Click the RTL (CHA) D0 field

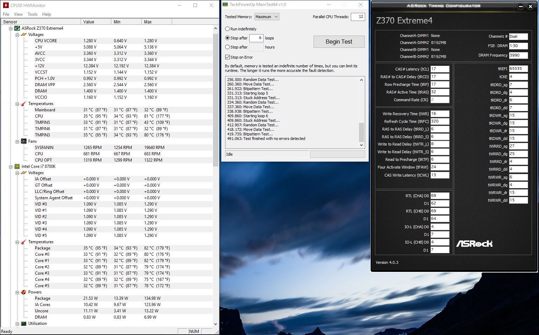[x=440, y=196]
